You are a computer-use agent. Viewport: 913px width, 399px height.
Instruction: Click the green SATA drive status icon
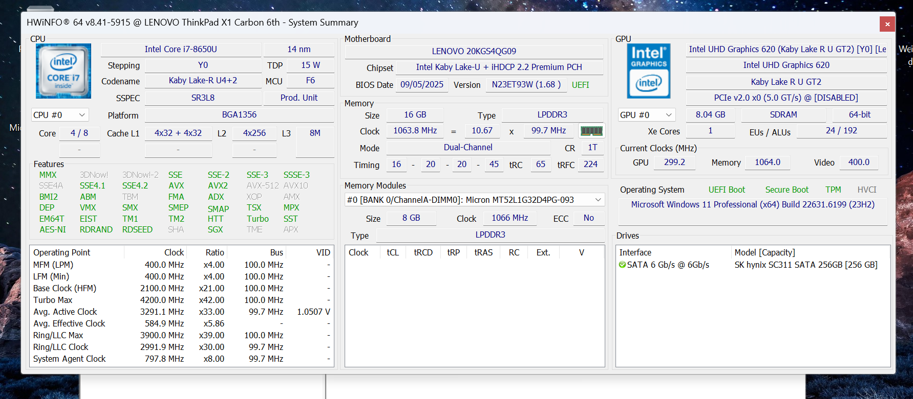click(x=622, y=265)
